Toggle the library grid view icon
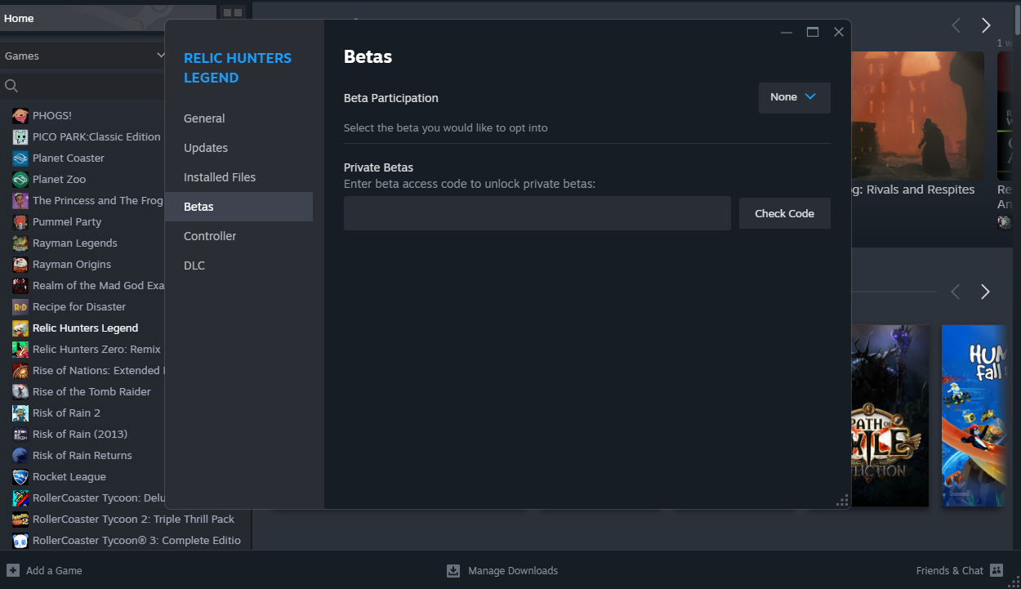This screenshot has width=1021, height=589. point(233,13)
